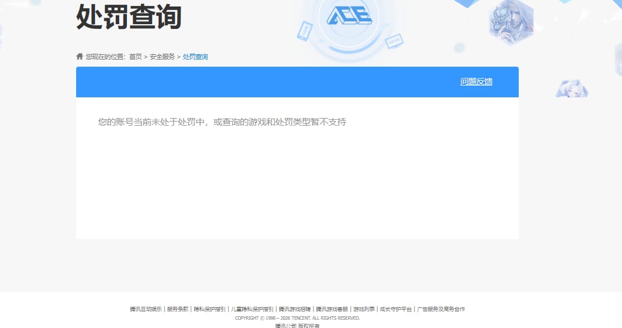Open 腾讯游戏招聘 footer link
Viewport: 622px width, 328px height.
(294, 309)
